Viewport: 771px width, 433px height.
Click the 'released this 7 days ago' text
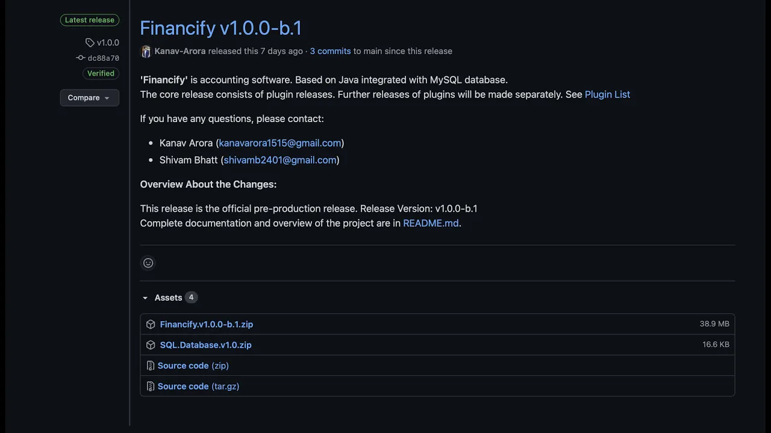pyautogui.click(x=255, y=51)
